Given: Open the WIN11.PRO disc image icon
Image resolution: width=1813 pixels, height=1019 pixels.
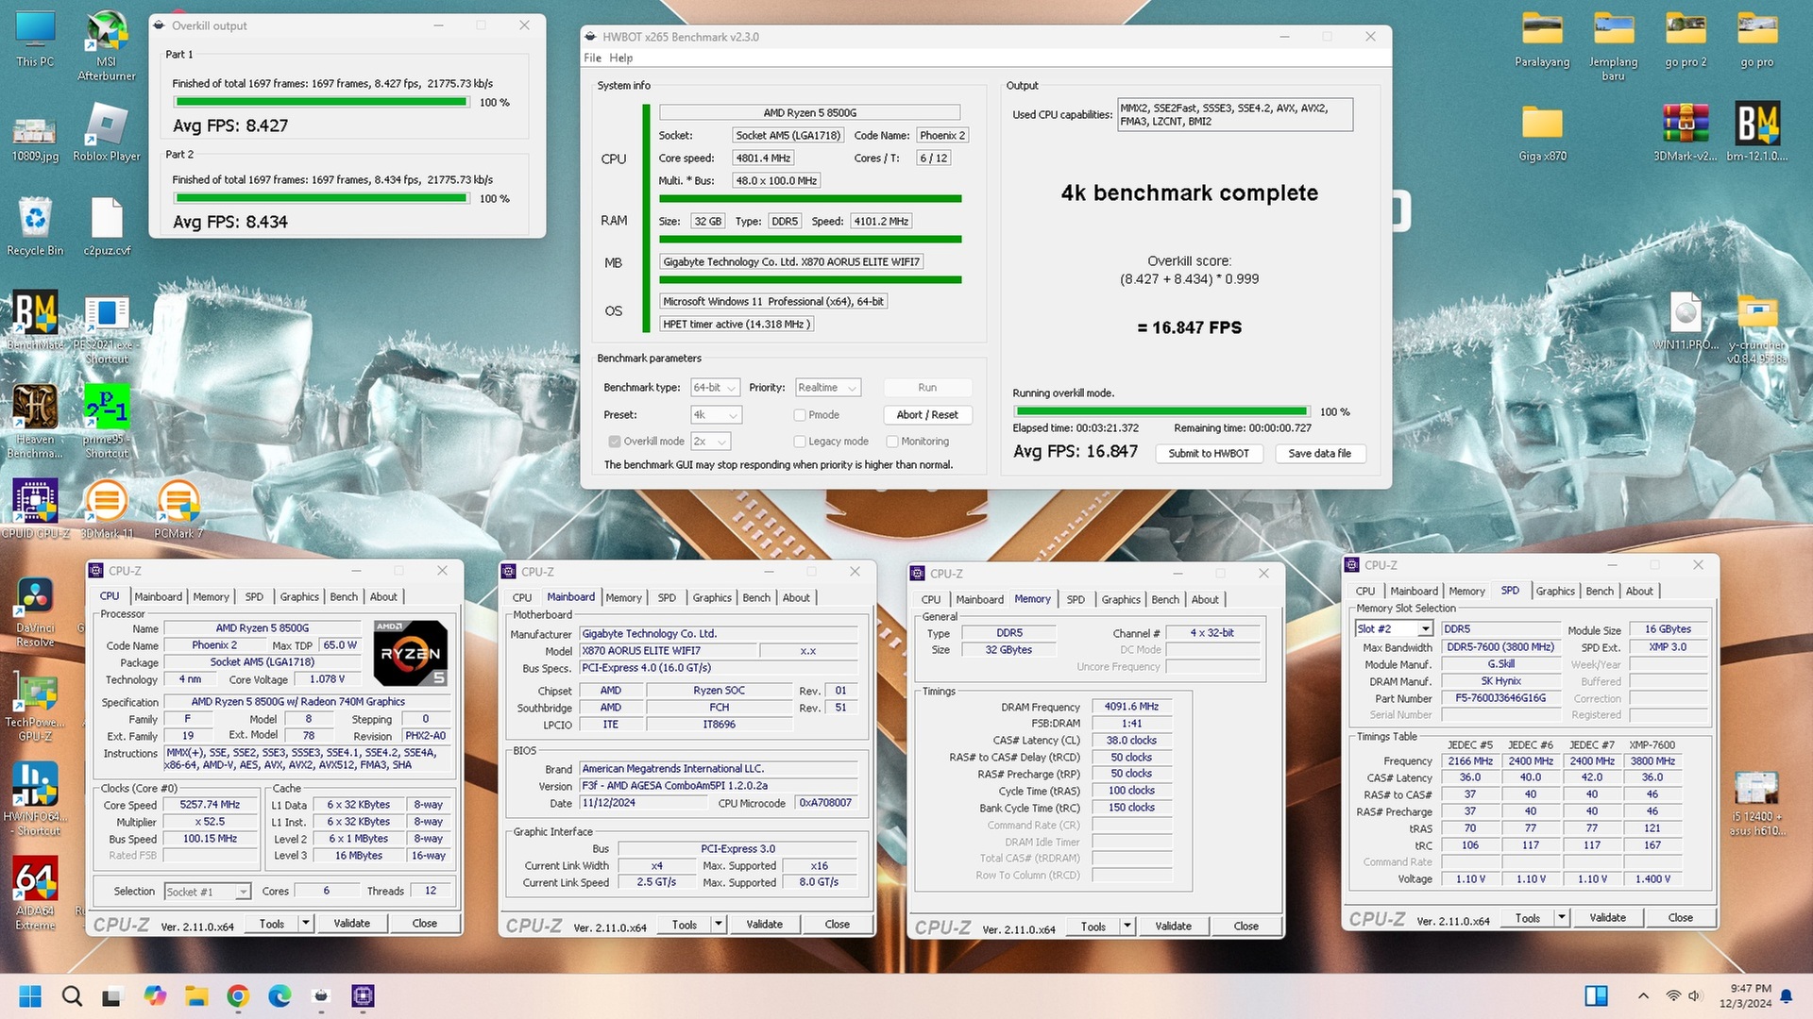Looking at the screenshot, I should tap(1686, 321).
